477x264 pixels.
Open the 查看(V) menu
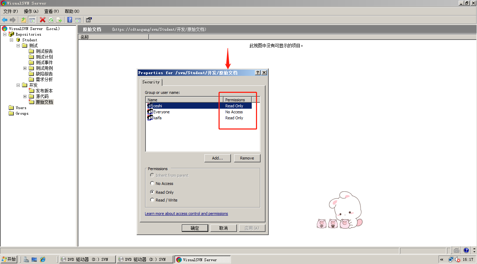coord(52,11)
